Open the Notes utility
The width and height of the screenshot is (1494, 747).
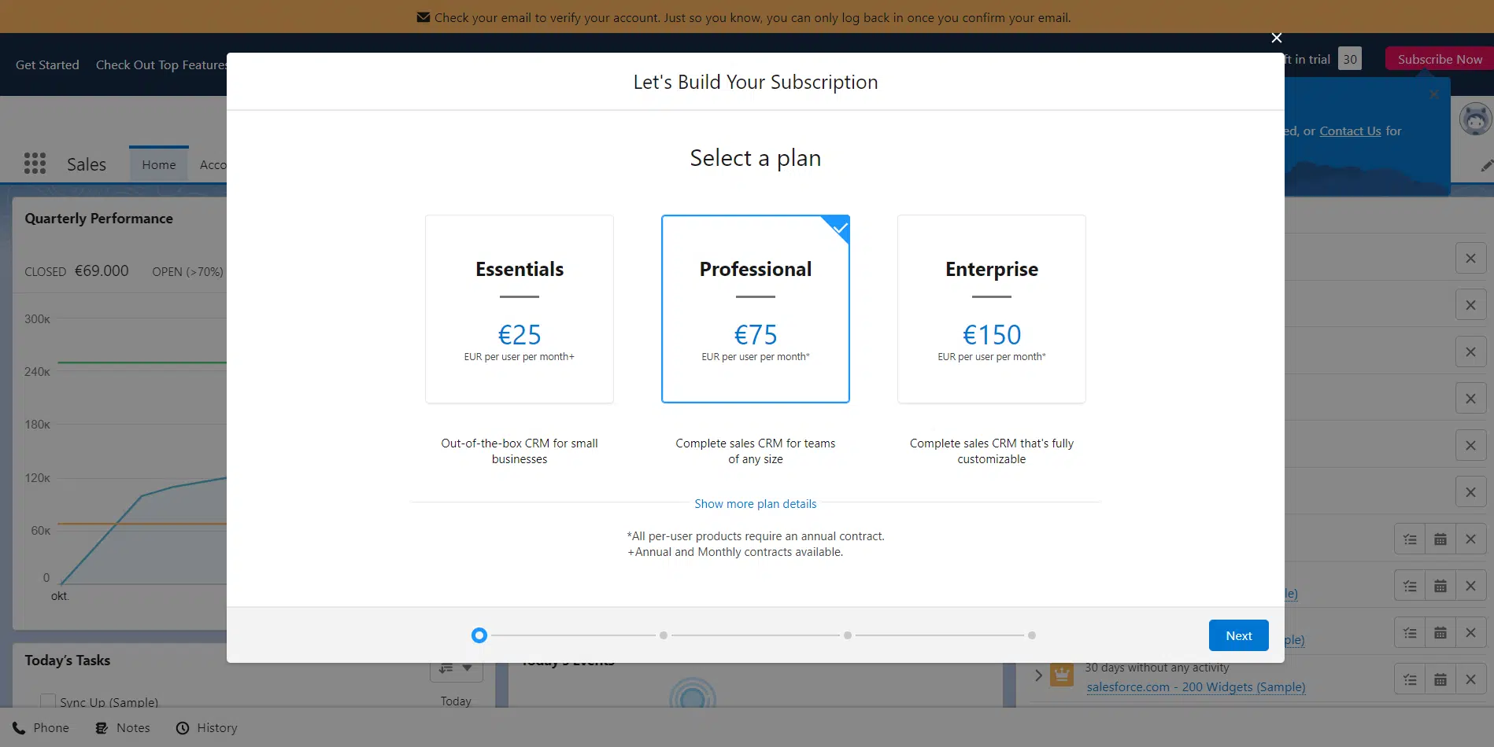(x=123, y=728)
